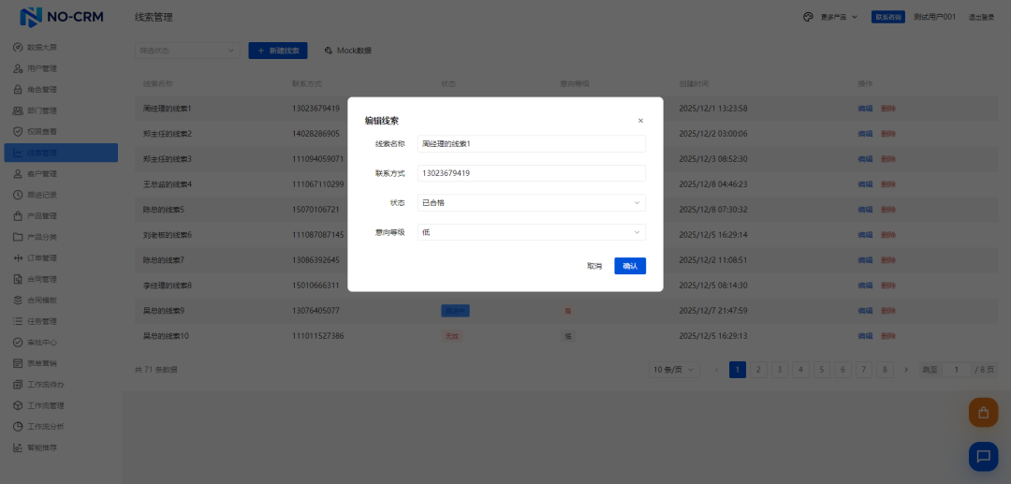Click 编辑 for row 郑主任的线索2
1011x484 pixels.
[865, 134]
